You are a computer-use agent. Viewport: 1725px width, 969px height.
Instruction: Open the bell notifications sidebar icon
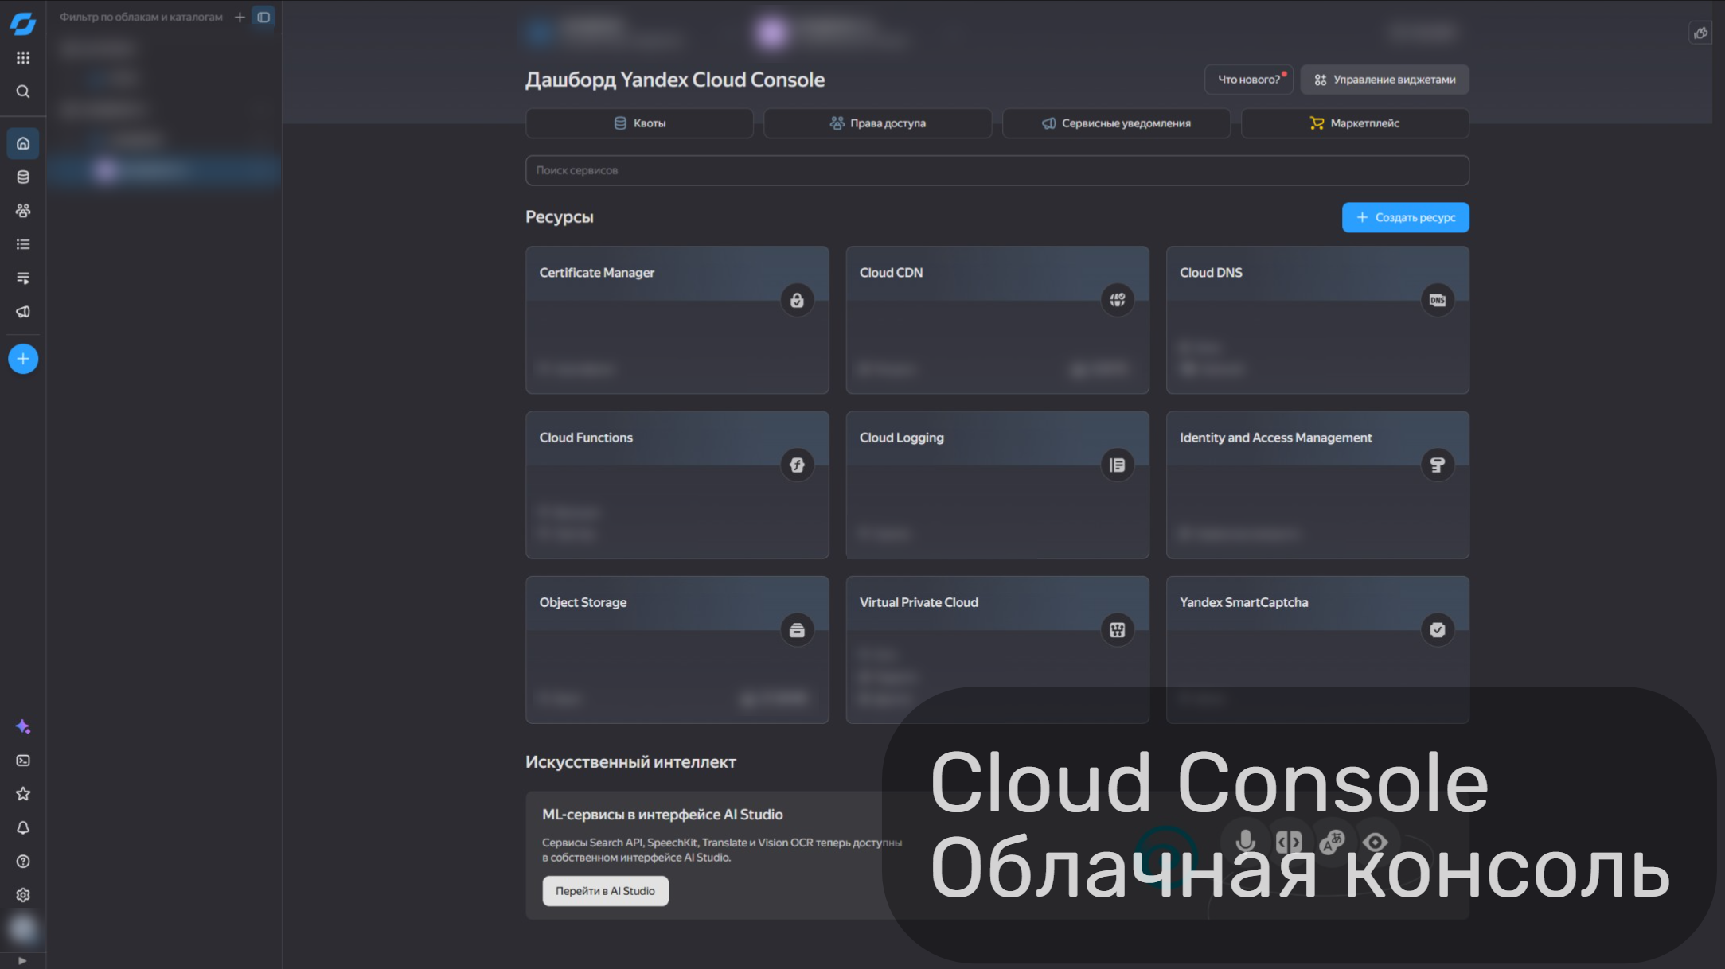coord(23,828)
